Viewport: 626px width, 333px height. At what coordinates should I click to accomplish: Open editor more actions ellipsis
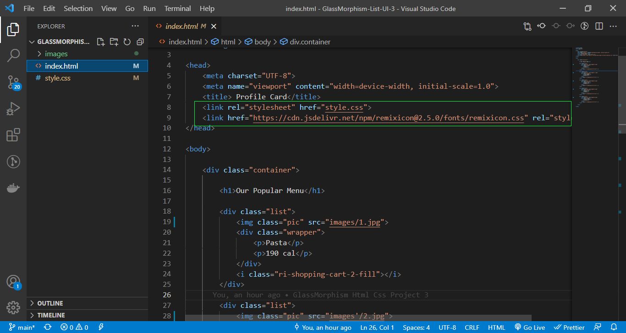pos(613,26)
